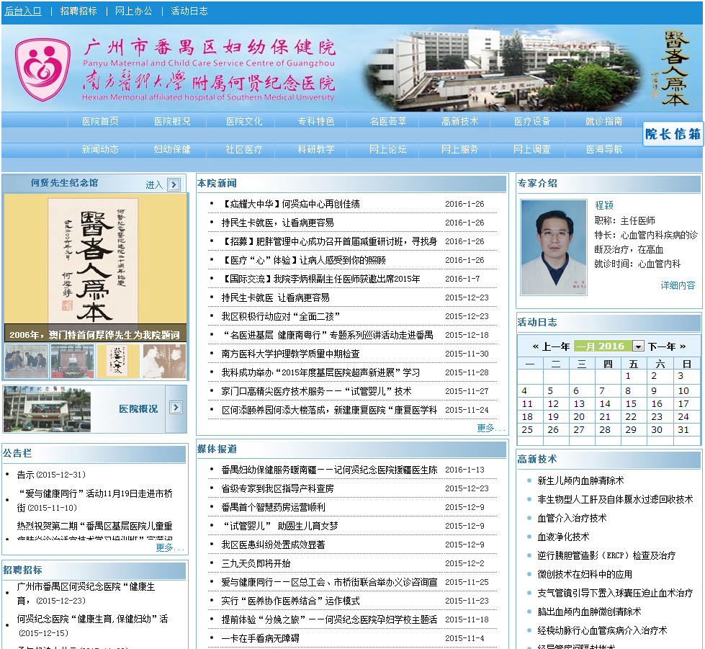
Task: Click the expert photo of 程颖
Action: coord(554,247)
